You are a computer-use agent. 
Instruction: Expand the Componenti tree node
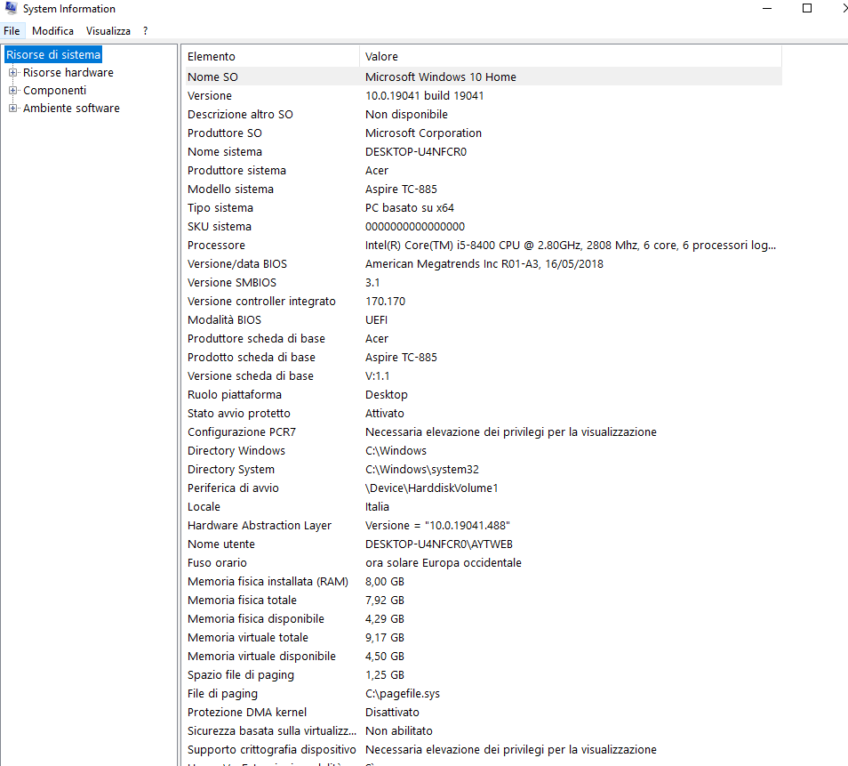click(13, 91)
